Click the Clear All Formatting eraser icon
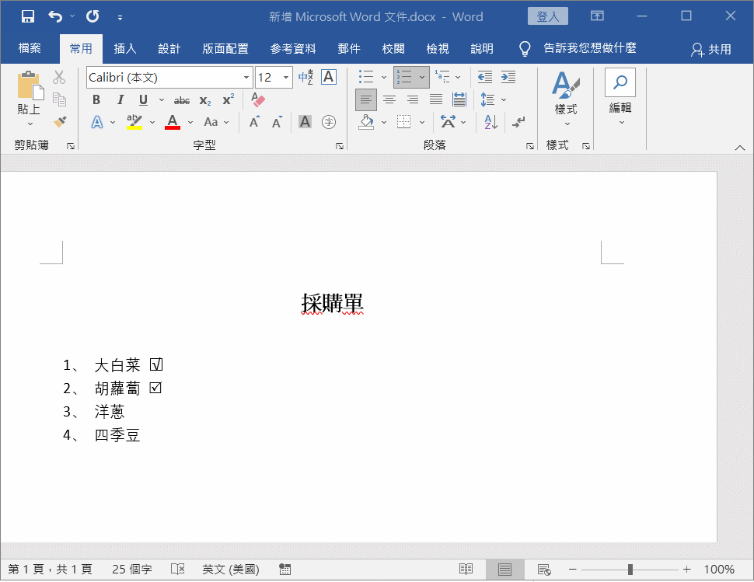754x582 pixels. pos(258,99)
